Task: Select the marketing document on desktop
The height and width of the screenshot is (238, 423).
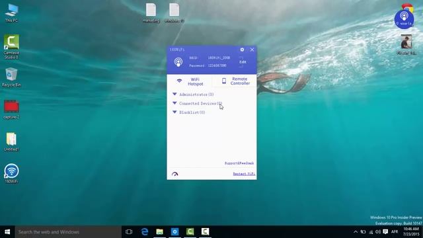Action: click(x=151, y=13)
